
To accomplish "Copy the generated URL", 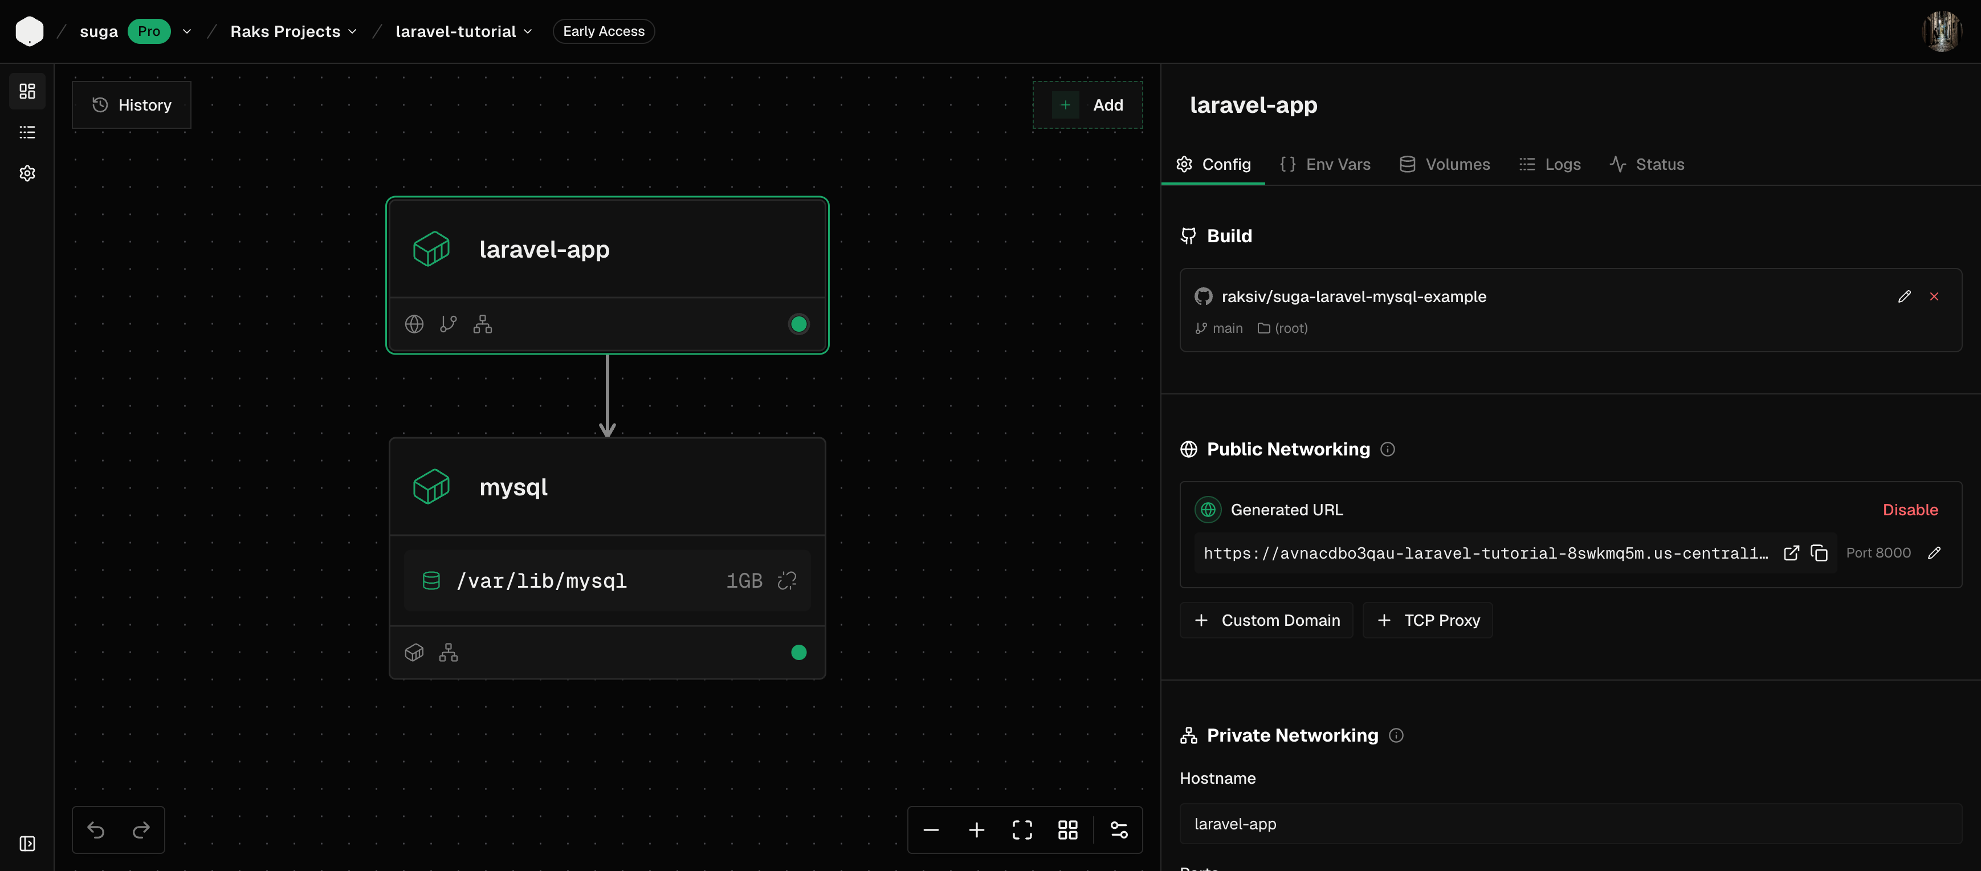I will point(1819,553).
